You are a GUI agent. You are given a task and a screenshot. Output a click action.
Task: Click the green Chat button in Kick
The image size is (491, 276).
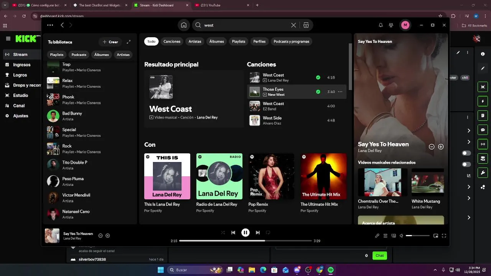[x=379, y=256]
